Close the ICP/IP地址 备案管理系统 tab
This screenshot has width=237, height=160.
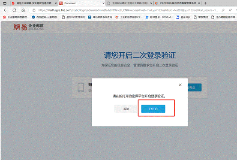199,3
